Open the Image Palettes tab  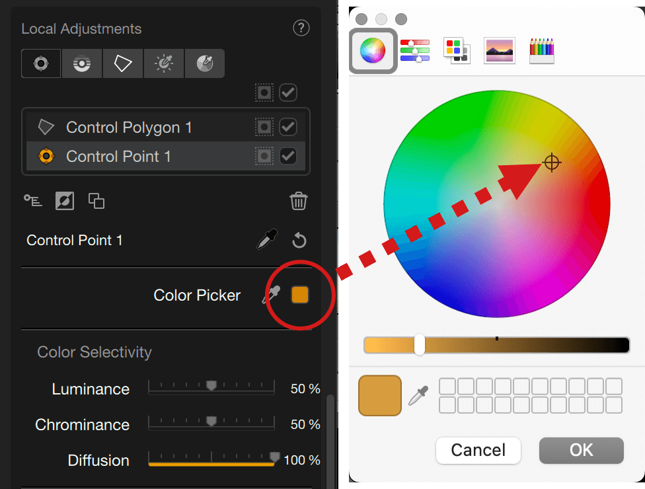point(500,51)
